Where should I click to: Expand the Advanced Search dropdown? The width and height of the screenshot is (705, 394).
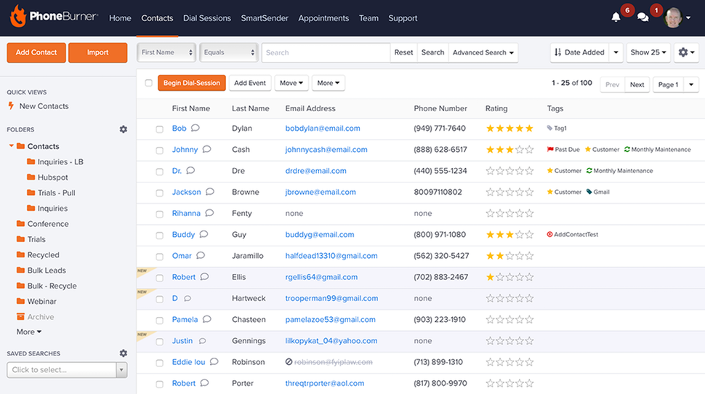tap(483, 52)
